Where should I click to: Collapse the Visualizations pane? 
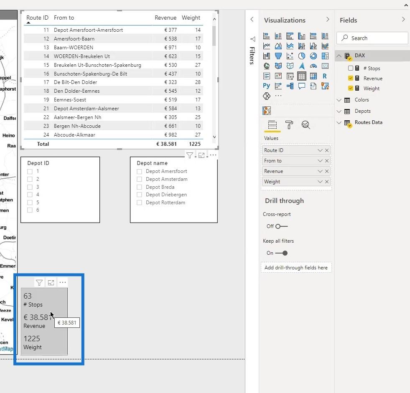pyautogui.click(x=328, y=19)
